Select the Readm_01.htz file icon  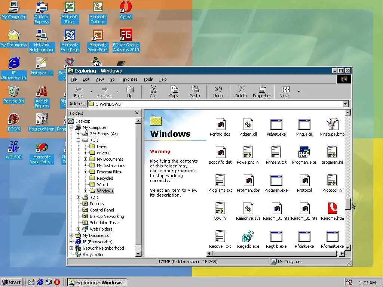click(x=276, y=208)
